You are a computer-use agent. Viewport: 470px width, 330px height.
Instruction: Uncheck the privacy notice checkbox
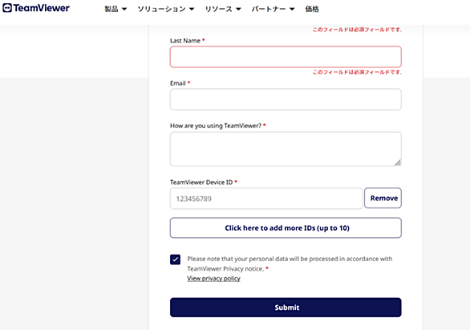coord(176,260)
